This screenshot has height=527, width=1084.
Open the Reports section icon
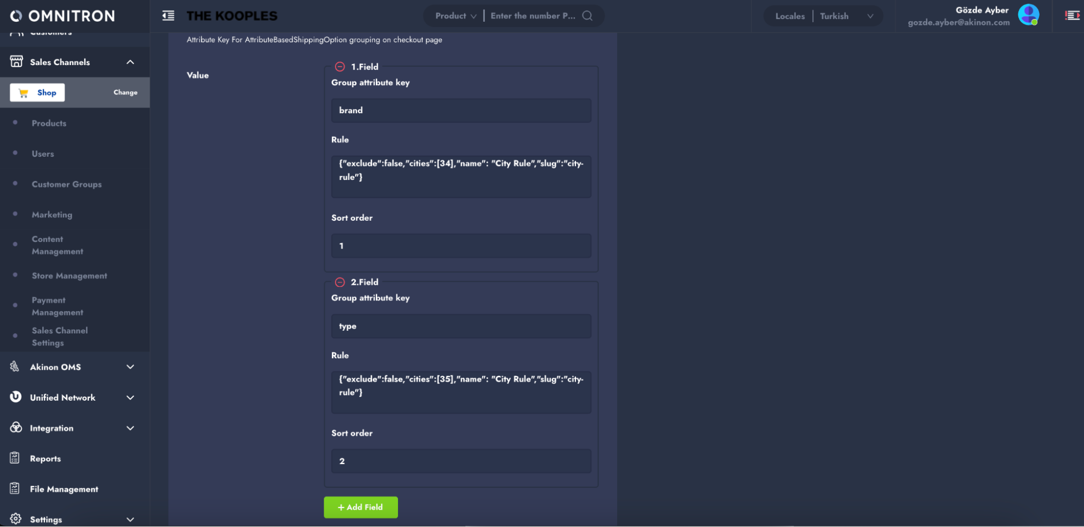coord(15,458)
